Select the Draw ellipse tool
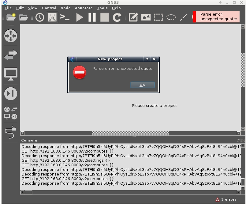The width and height of the screenshot is (246, 204). 171,17
